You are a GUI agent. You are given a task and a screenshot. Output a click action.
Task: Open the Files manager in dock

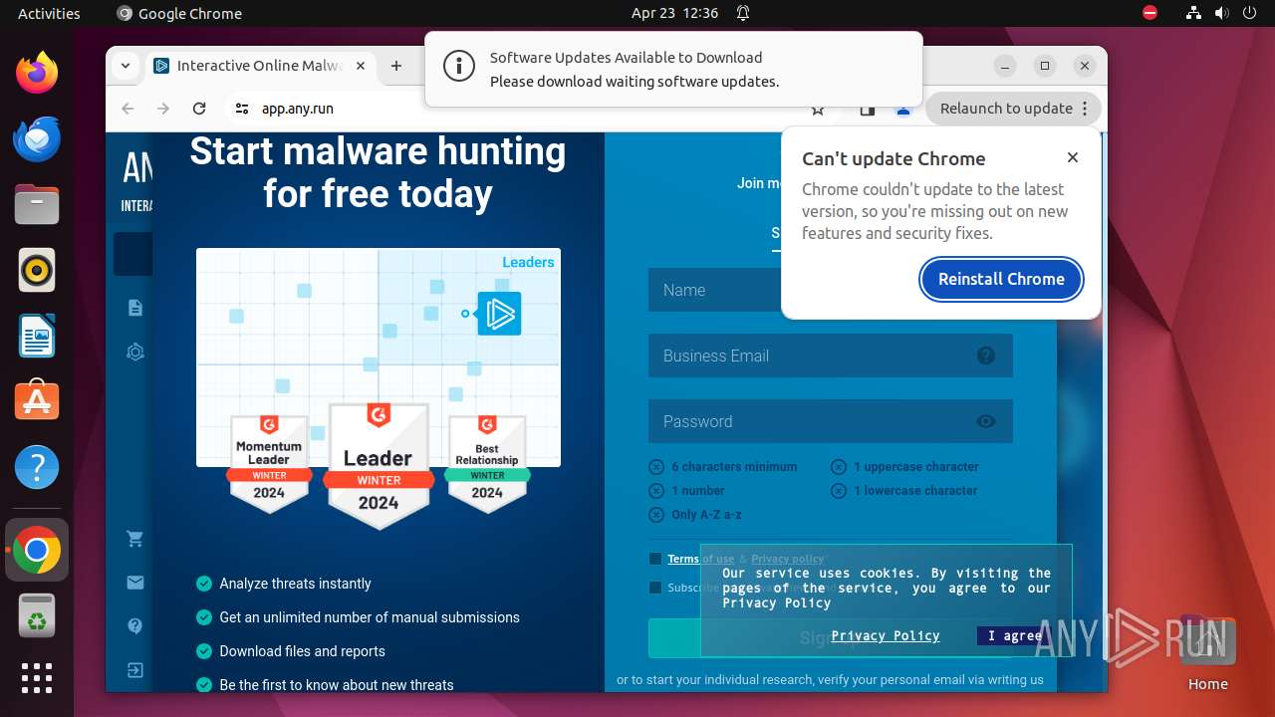[x=37, y=205]
